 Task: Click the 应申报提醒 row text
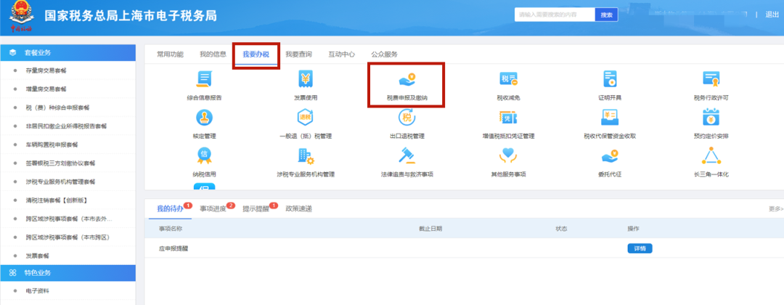click(173, 248)
